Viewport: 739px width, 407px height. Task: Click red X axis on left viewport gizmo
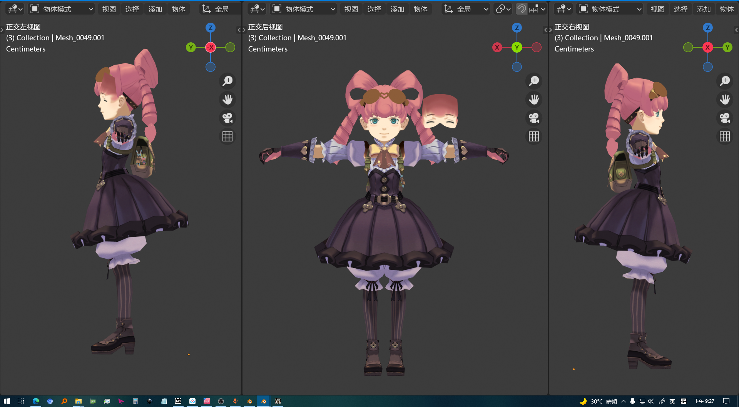tap(211, 47)
